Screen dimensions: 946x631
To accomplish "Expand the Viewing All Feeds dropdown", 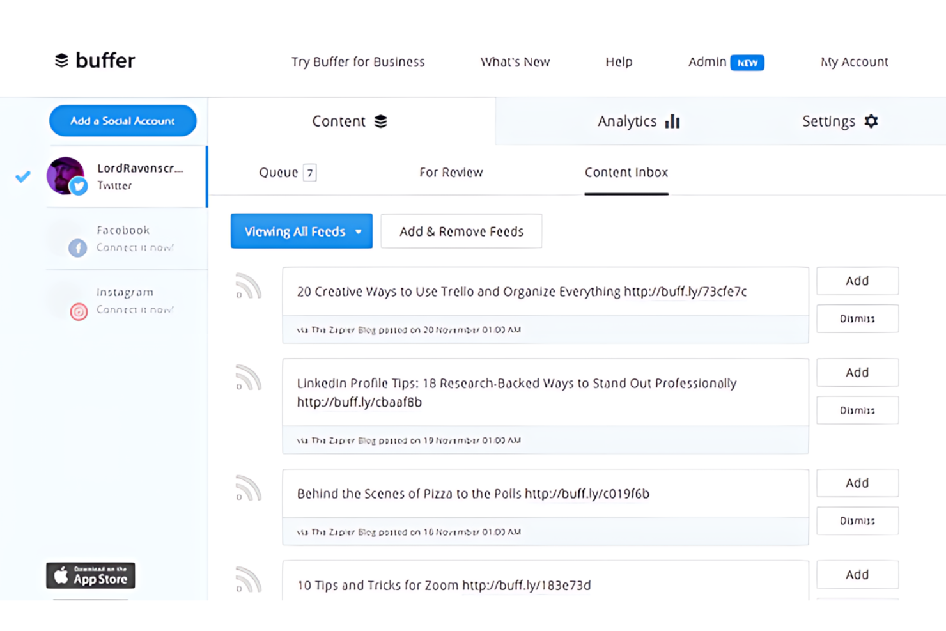I will [x=302, y=231].
